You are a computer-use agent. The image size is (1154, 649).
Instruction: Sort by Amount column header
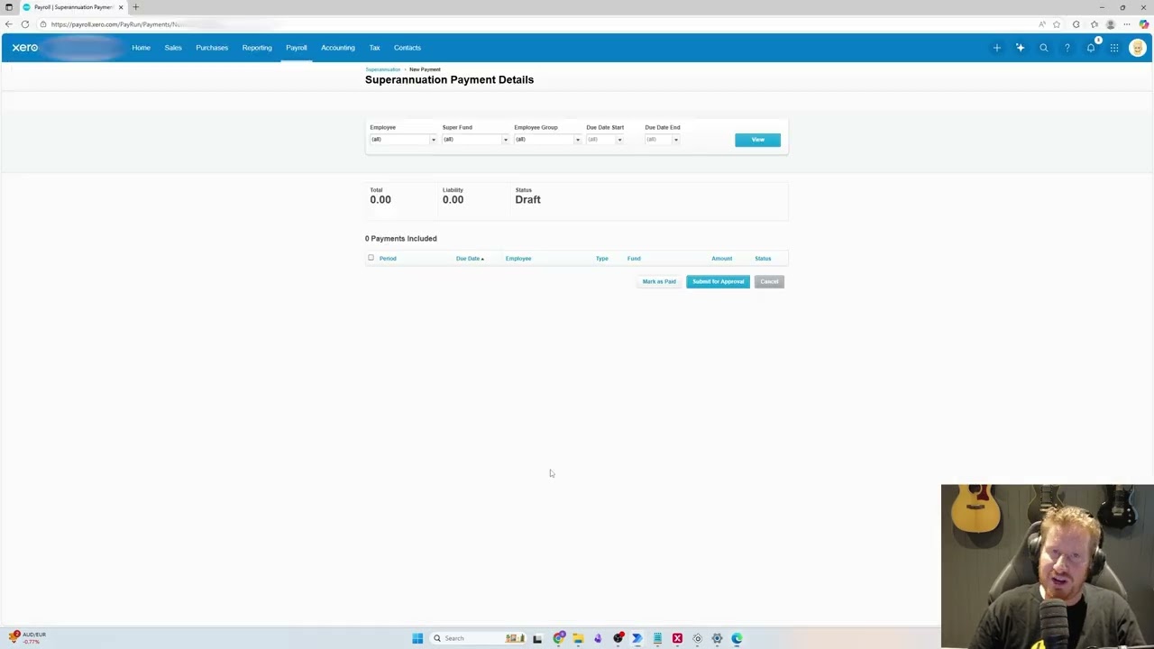point(721,259)
